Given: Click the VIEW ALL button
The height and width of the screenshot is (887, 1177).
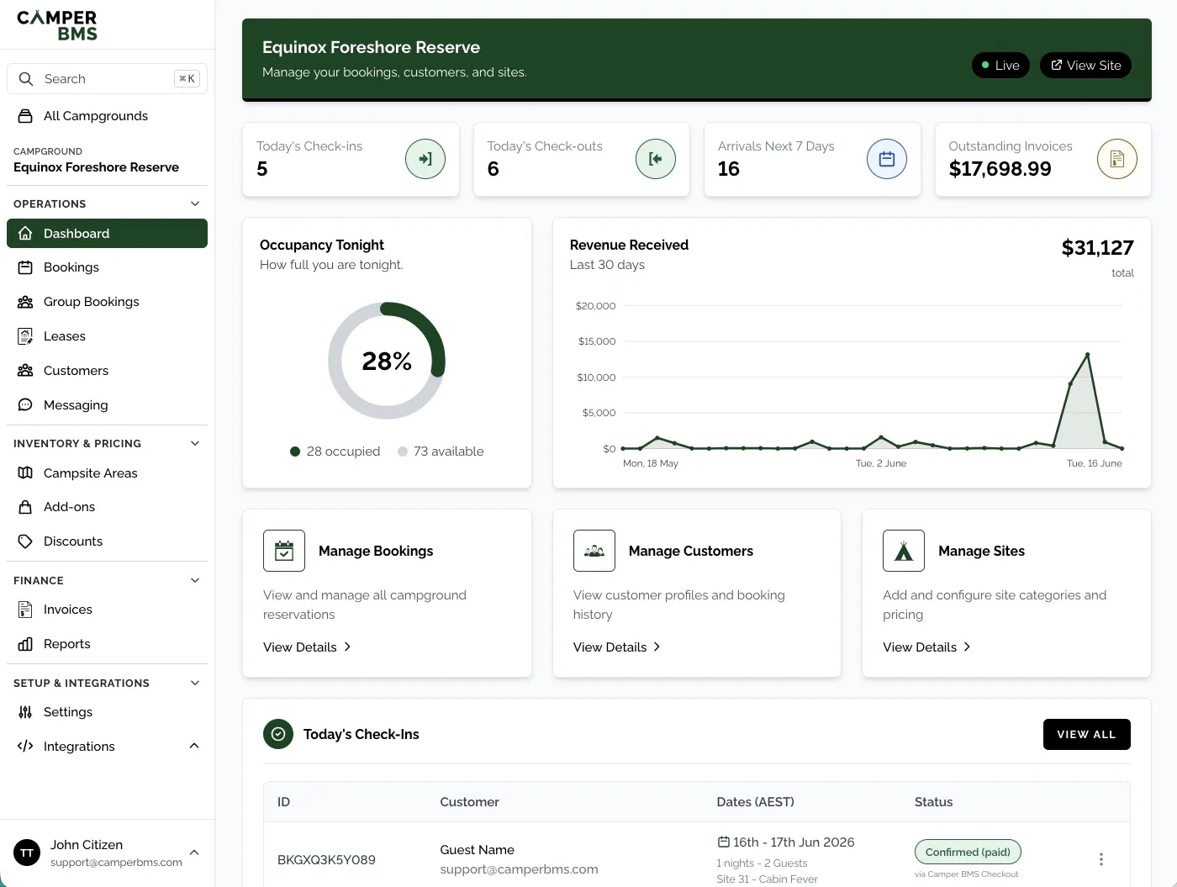Looking at the screenshot, I should pos(1086,734).
